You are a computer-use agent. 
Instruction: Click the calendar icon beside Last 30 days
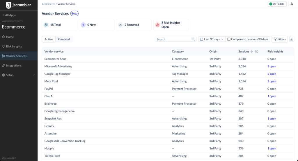point(202,39)
